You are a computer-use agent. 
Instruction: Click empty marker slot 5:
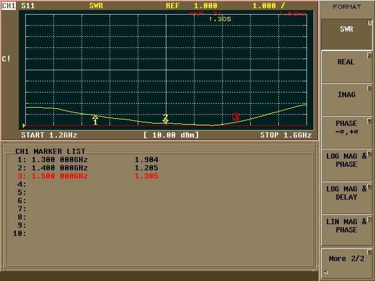point(22,193)
